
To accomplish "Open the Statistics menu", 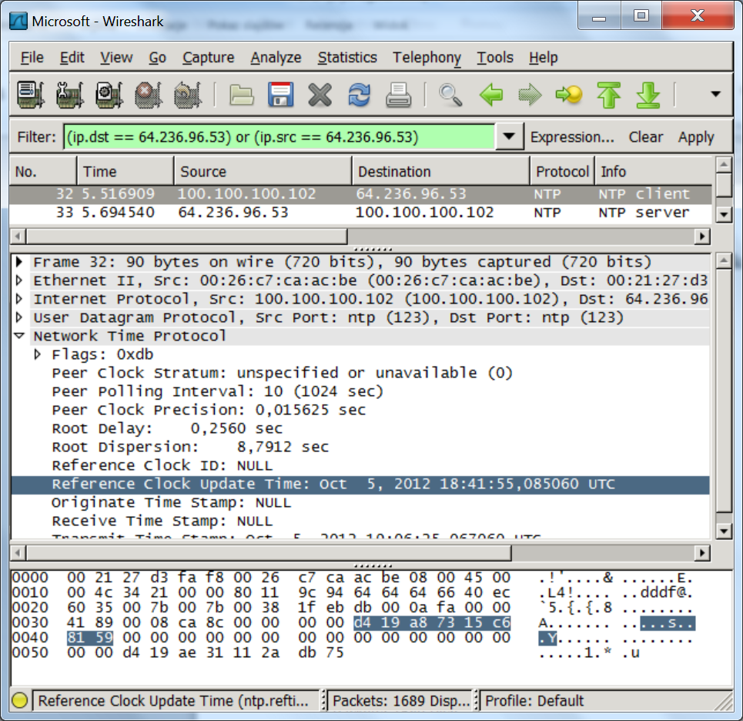I will pyautogui.click(x=347, y=57).
